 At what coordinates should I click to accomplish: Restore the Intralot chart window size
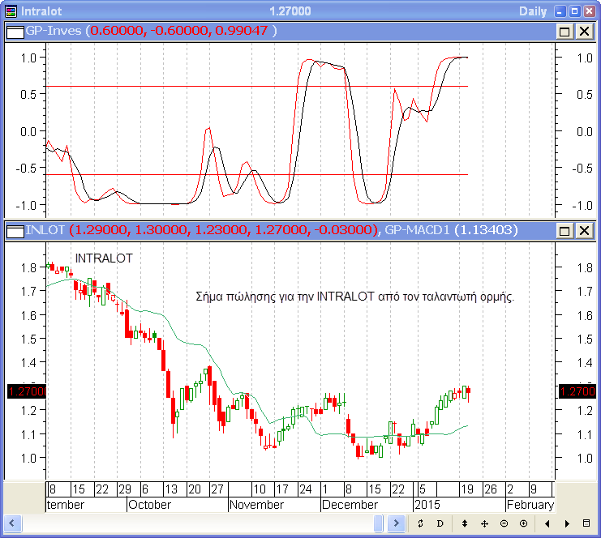point(574,11)
